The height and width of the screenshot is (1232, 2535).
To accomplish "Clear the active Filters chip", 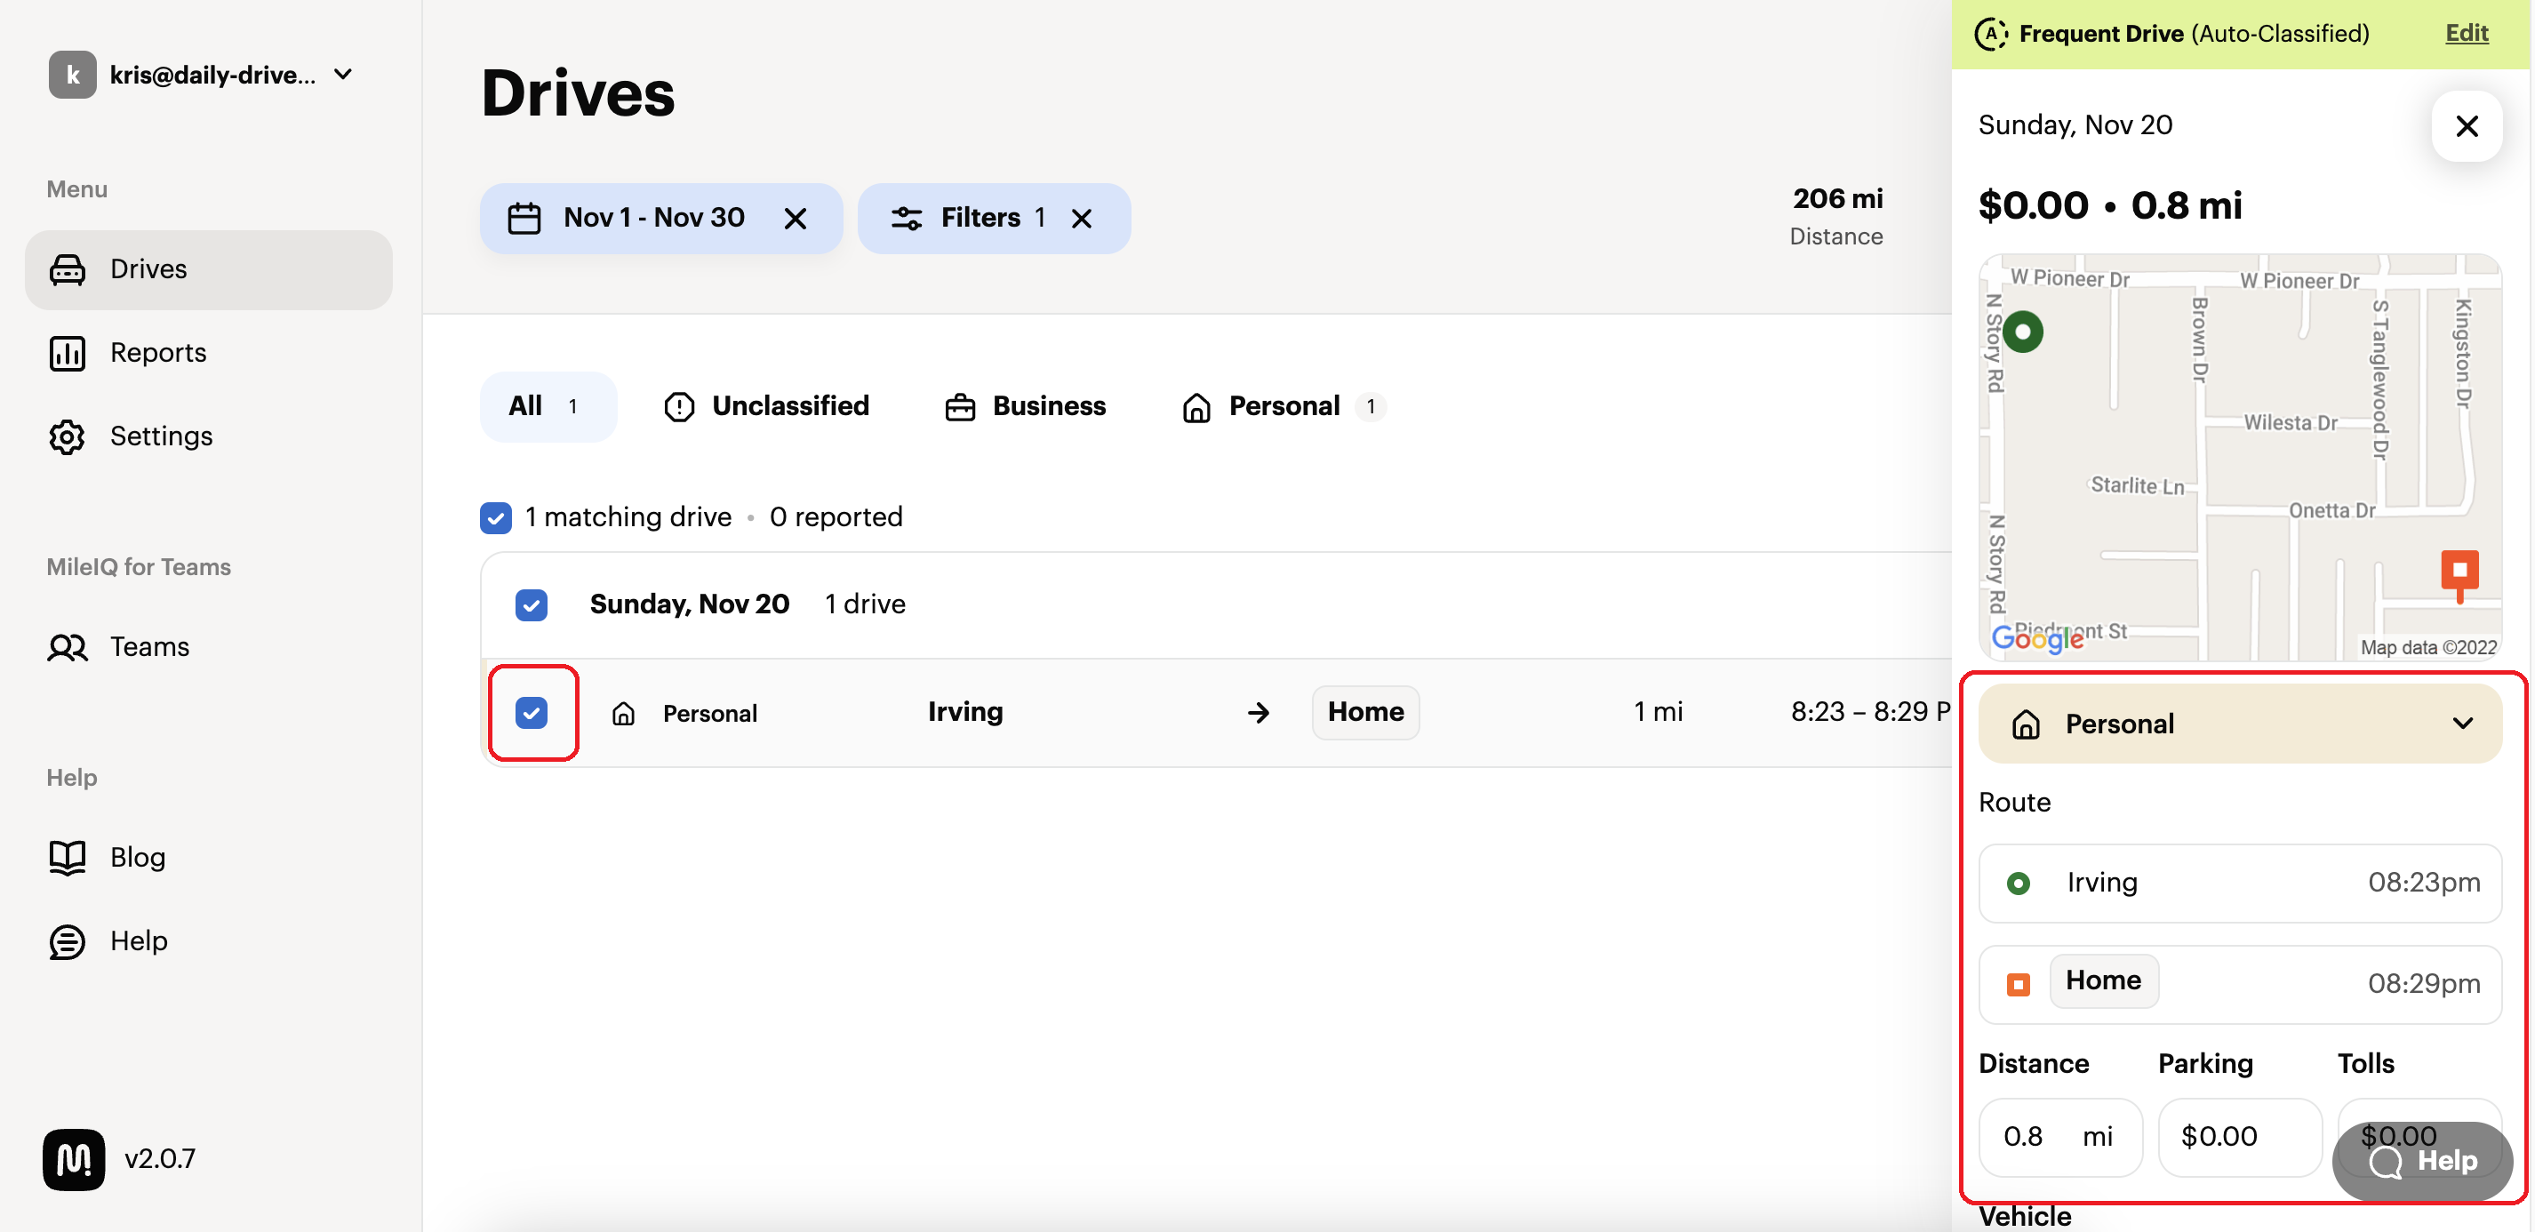I will coord(1082,219).
